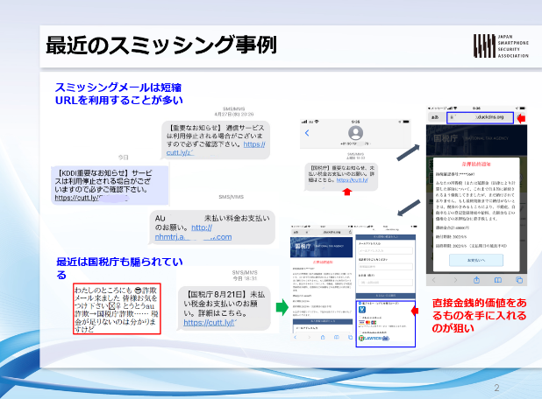Viewport: 542px width, 399px height.
Task: Click the 国税庁 banner in the small phone page
Action: click(322, 247)
